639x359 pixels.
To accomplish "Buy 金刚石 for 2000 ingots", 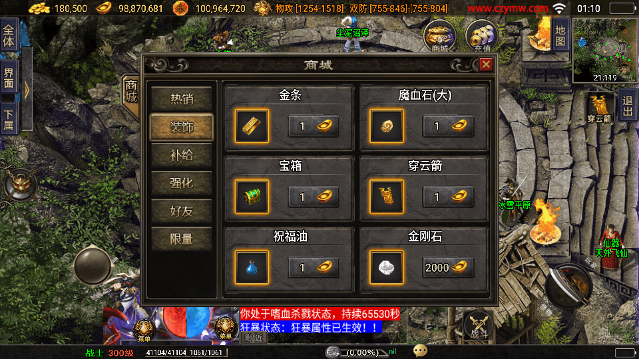I will coord(448,267).
